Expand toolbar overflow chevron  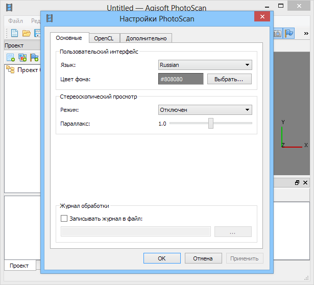click(306, 33)
